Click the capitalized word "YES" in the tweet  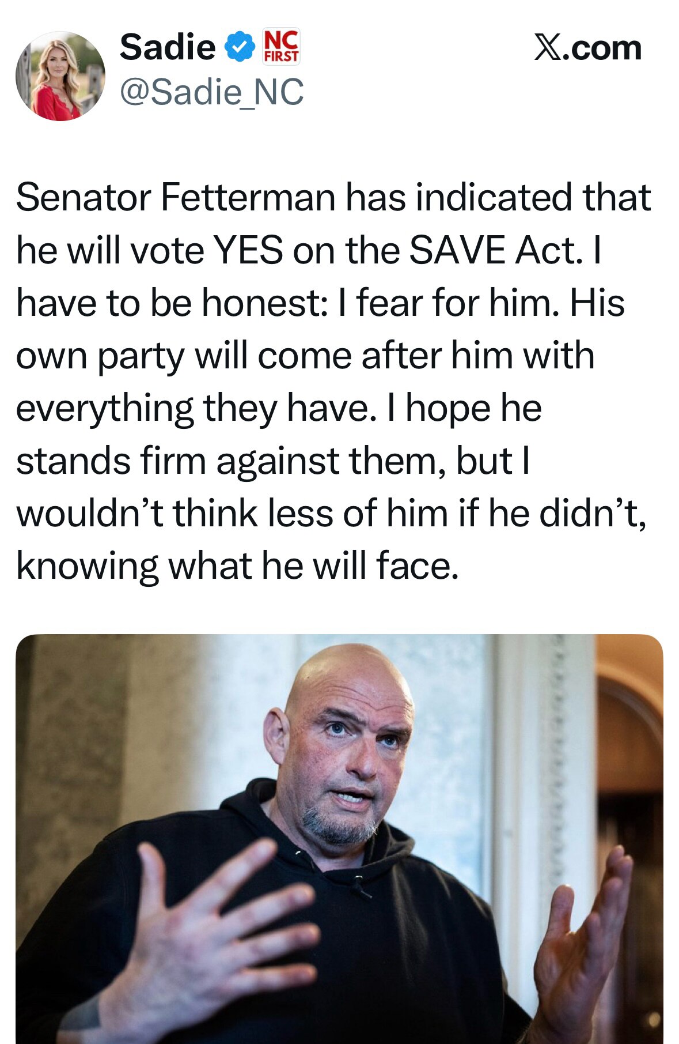(x=248, y=251)
